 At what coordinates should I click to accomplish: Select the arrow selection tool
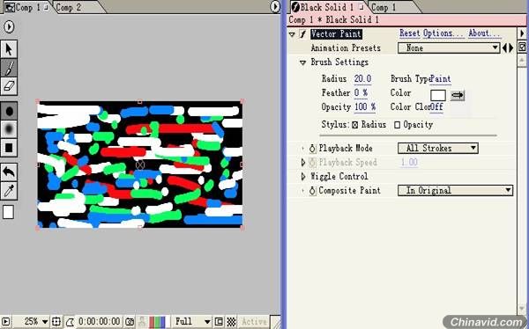[9, 49]
